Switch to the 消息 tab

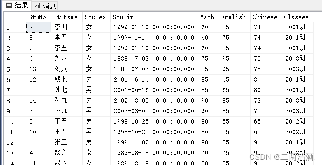point(45,6)
